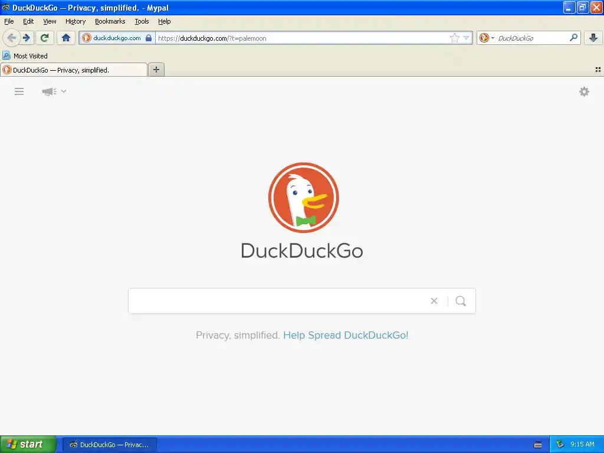Click the megaphone announcements icon

(50, 91)
